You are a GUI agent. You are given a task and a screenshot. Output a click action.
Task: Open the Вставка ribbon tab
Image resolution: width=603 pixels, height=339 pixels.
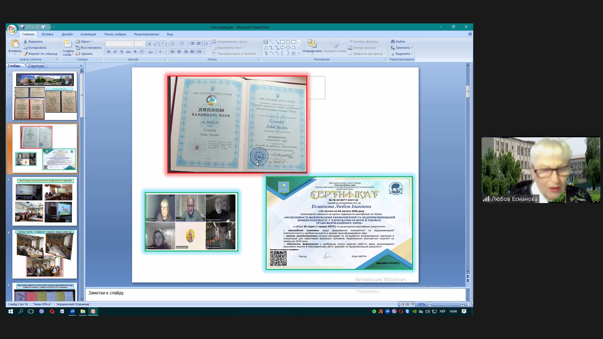(x=48, y=34)
